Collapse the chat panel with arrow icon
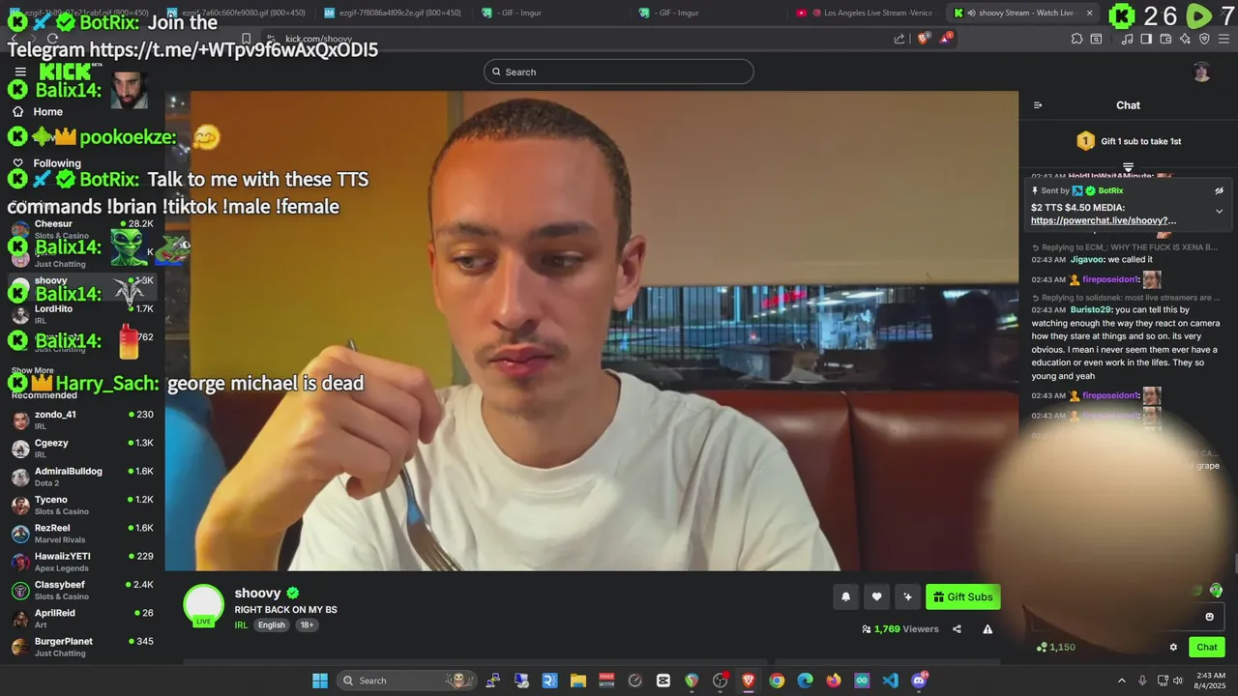Viewport: 1238px width, 696px height. tap(1038, 105)
